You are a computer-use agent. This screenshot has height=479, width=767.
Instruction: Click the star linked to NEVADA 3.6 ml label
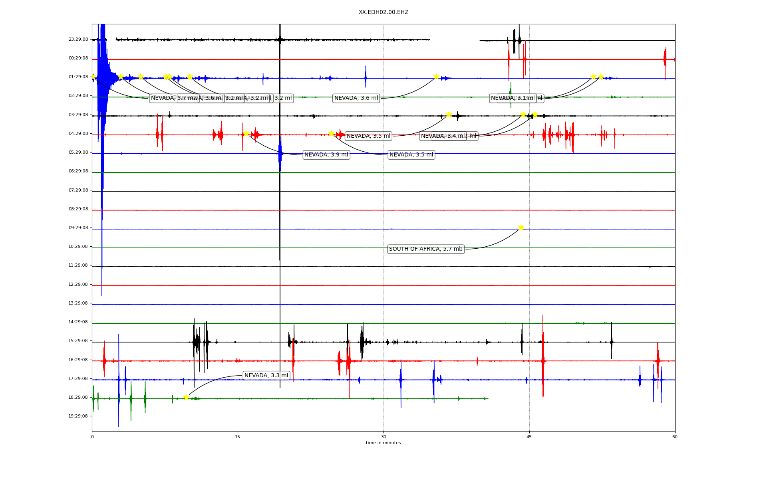point(436,77)
